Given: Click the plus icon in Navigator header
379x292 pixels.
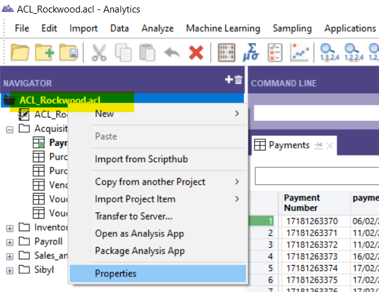Looking at the screenshot, I should (229, 80).
